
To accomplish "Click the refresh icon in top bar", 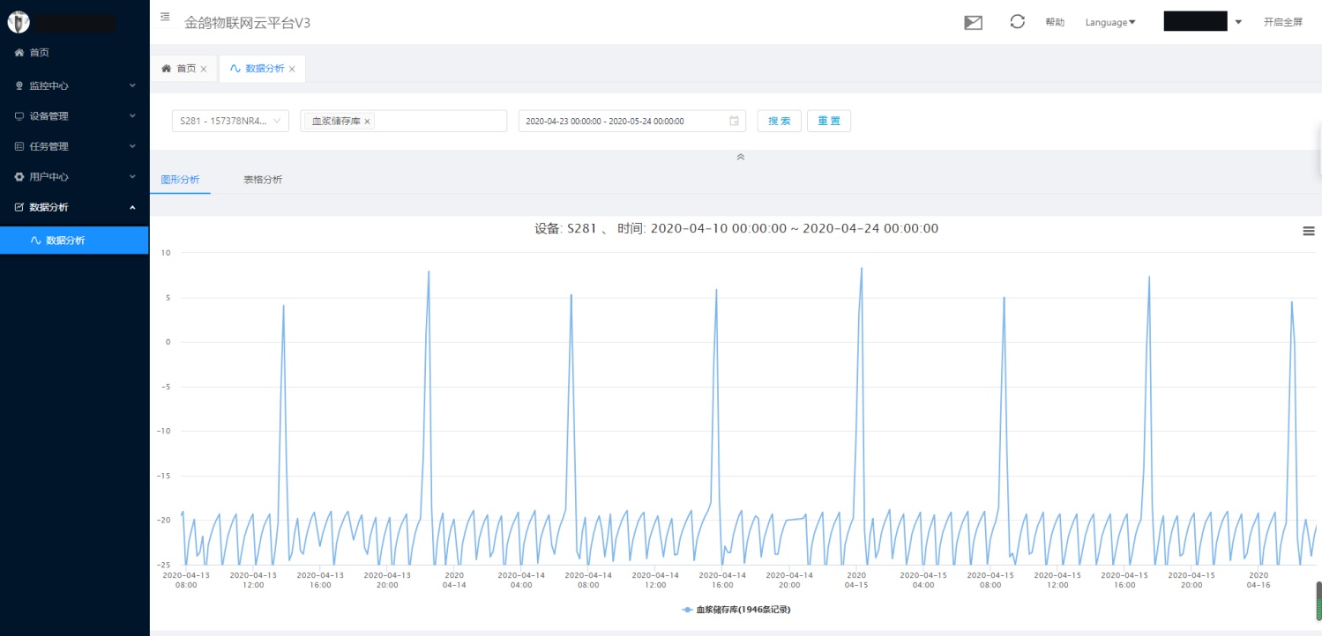I will pos(1017,22).
